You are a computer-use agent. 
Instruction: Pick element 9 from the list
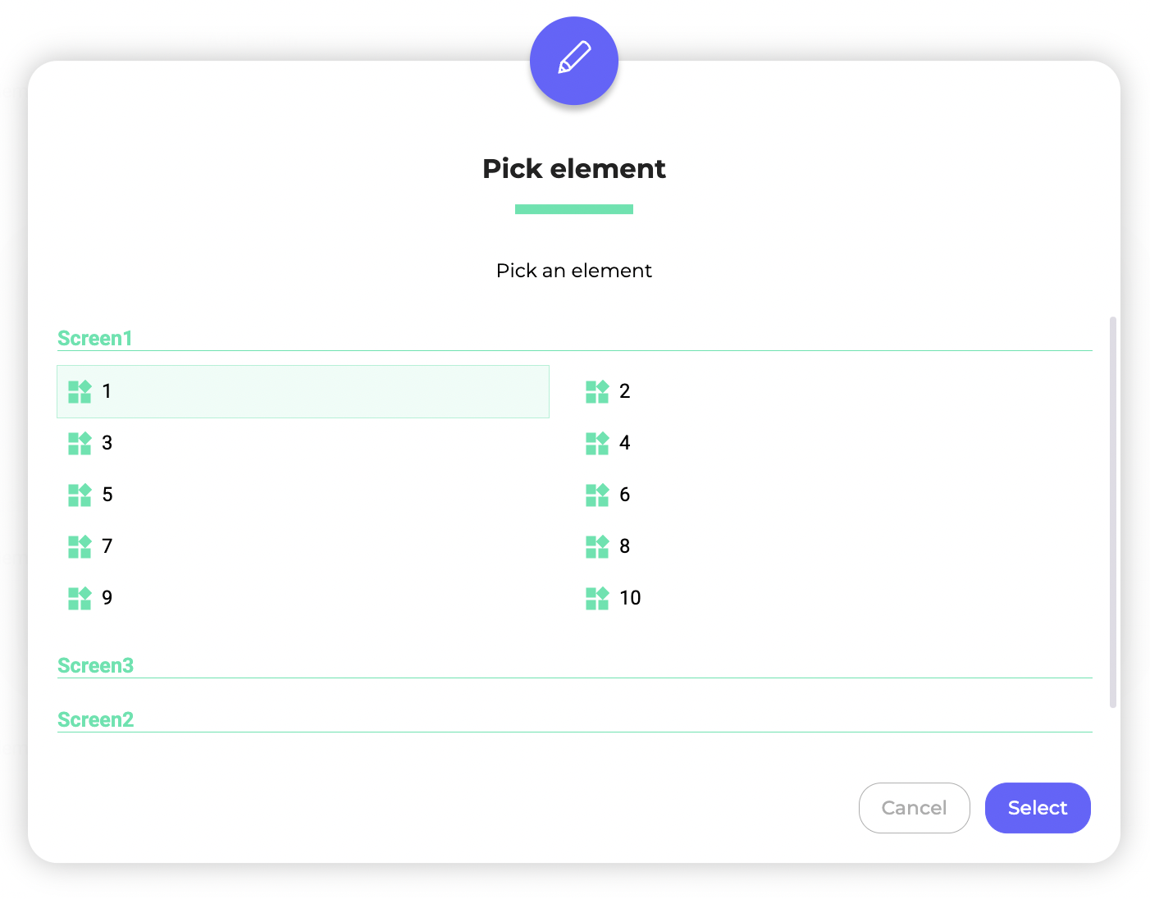click(303, 598)
